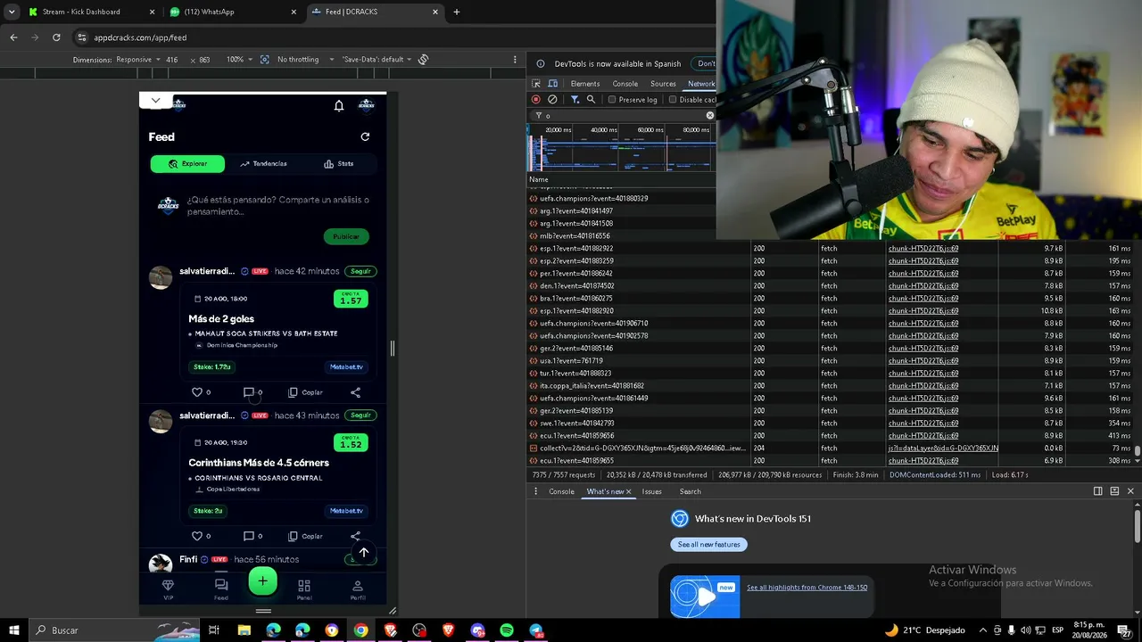
Task: Switch to the Search drawer tab
Action: [x=690, y=491]
